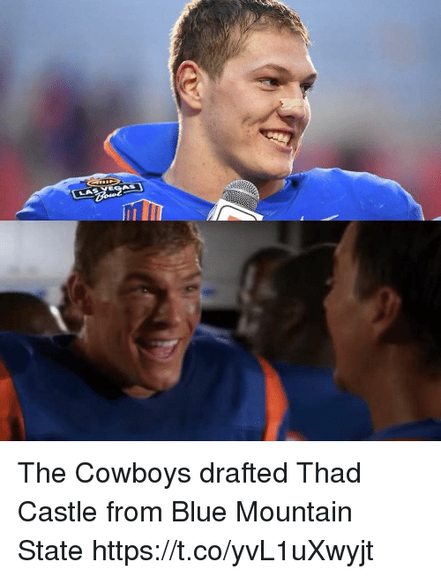Click the word "The" starting the caption
The image size is (441, 577).
42,473
